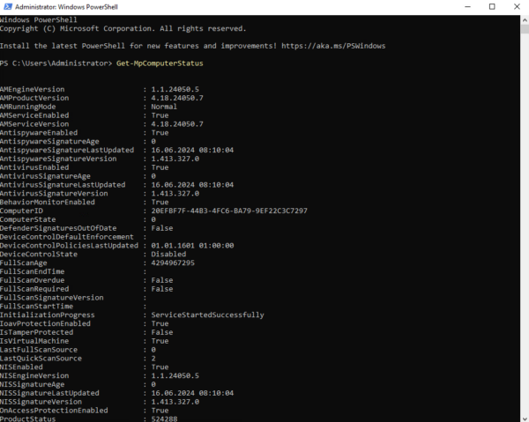Click the NISSignatureLastUpdated date value
The width and height of the screenshot is (529, 422).
click(x=192, y=393)
